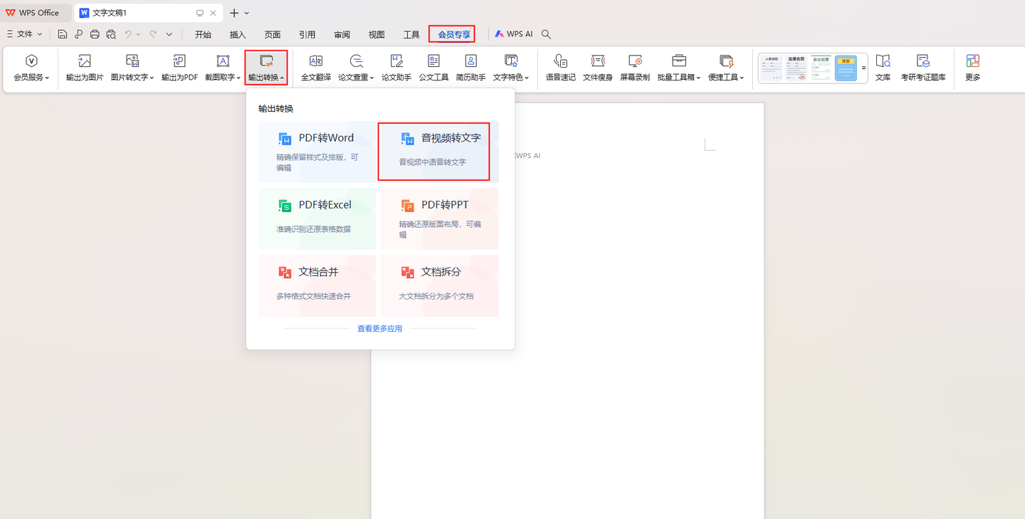
Task: Collapse the 输出转换 dropdown button
Action: 266,68
